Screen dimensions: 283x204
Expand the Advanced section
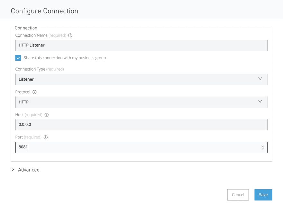pos(29,170)
